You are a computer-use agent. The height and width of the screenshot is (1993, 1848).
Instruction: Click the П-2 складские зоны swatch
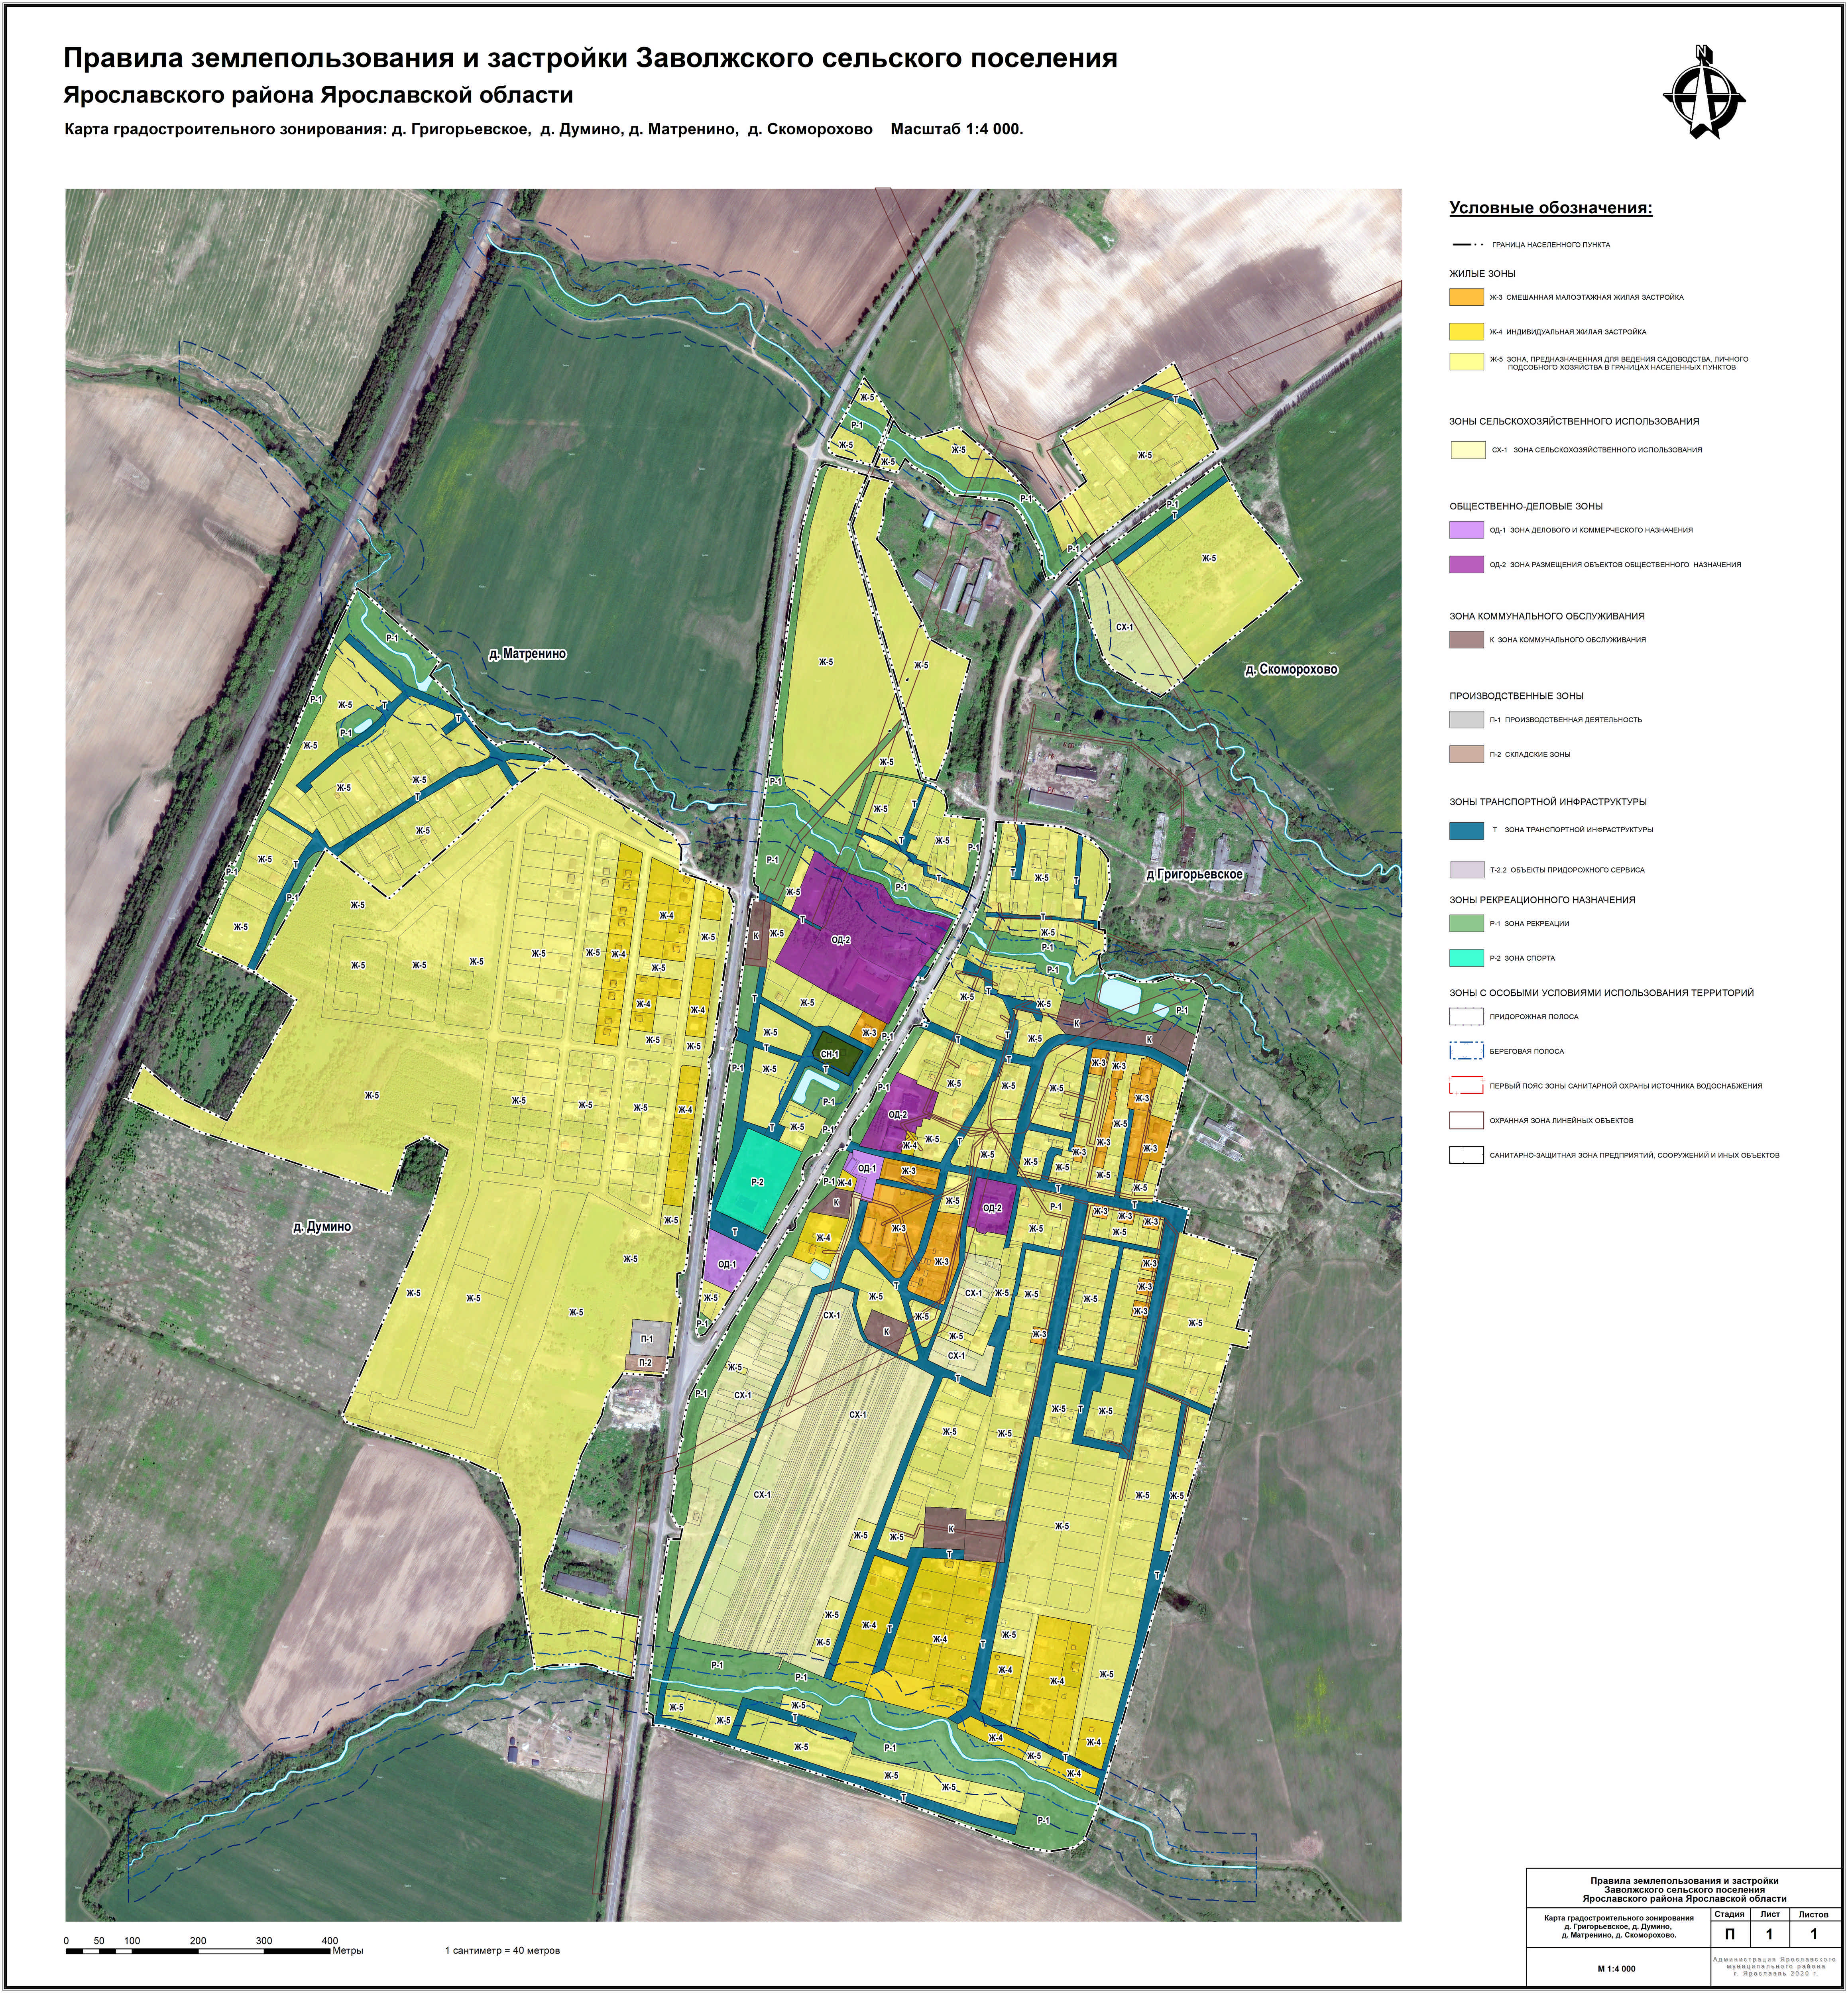(1466, 755)
